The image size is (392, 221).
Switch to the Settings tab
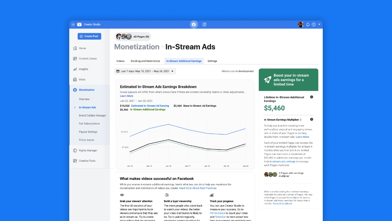coord(212,61)
